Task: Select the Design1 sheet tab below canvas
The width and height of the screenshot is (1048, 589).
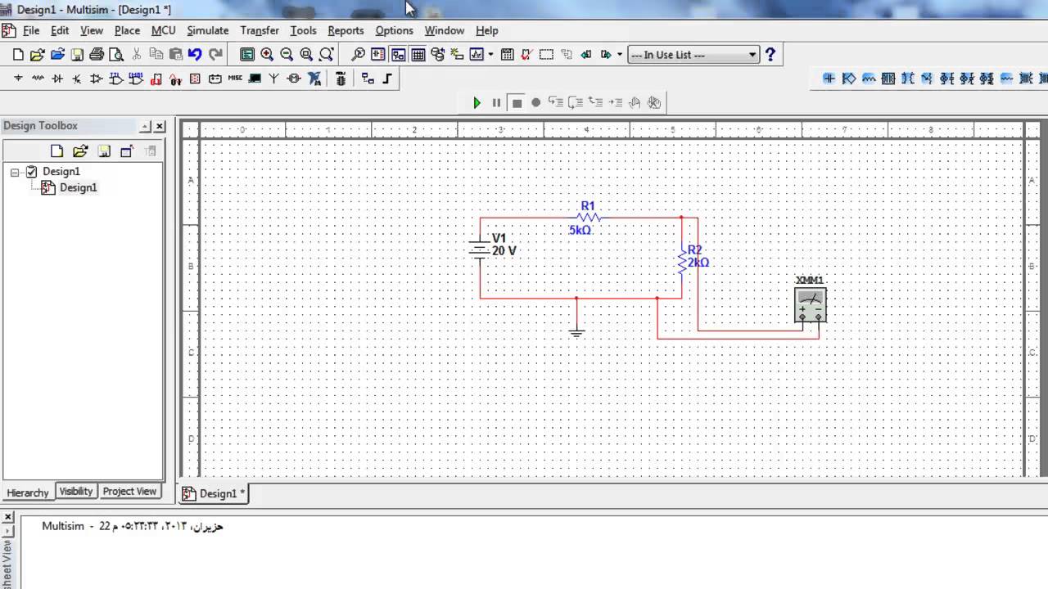Action: [213, 493]
